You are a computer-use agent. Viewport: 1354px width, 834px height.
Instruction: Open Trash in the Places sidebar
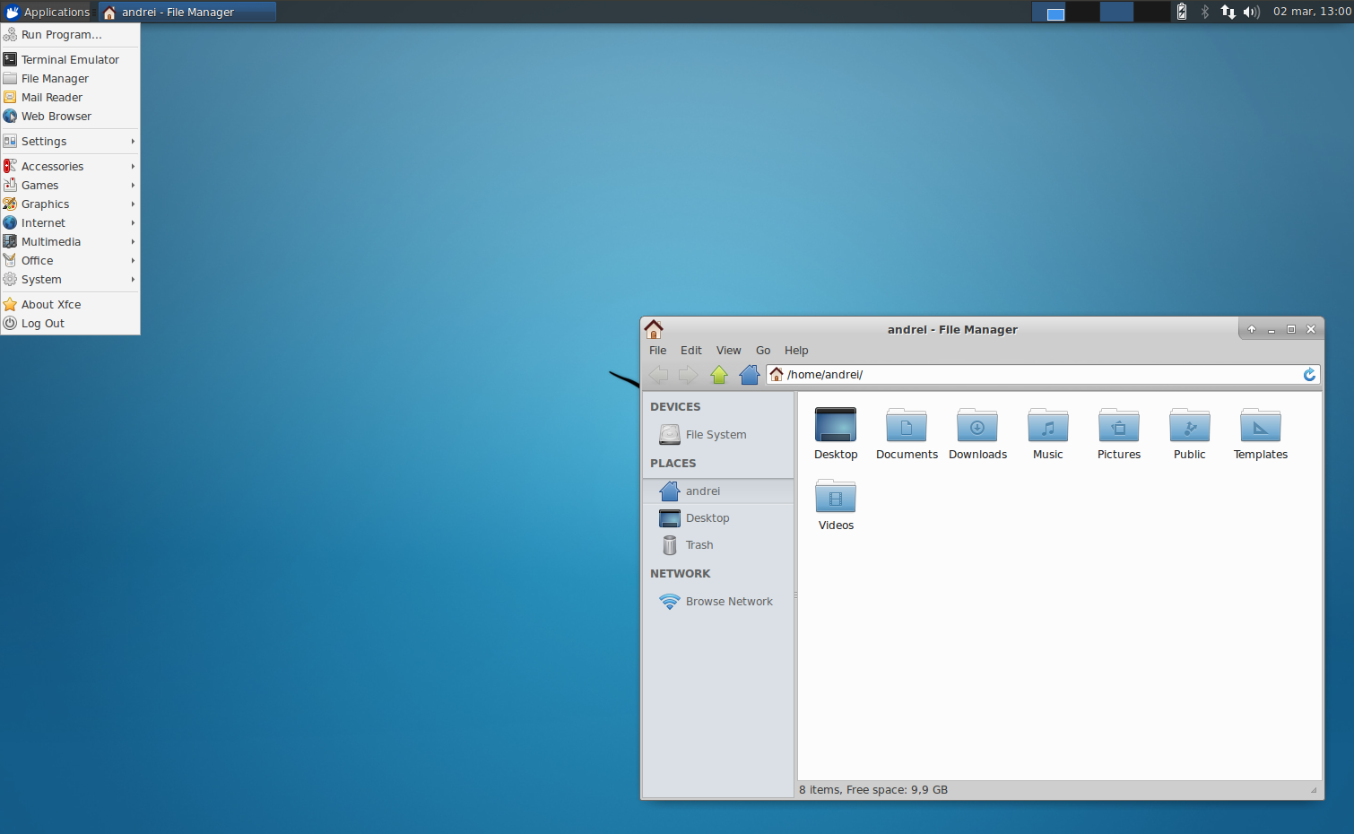699,545
